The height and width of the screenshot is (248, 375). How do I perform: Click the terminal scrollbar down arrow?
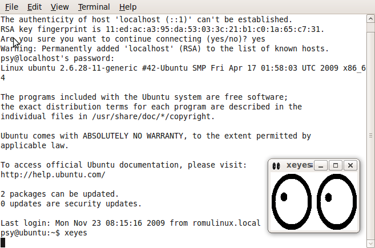(370, 243)
